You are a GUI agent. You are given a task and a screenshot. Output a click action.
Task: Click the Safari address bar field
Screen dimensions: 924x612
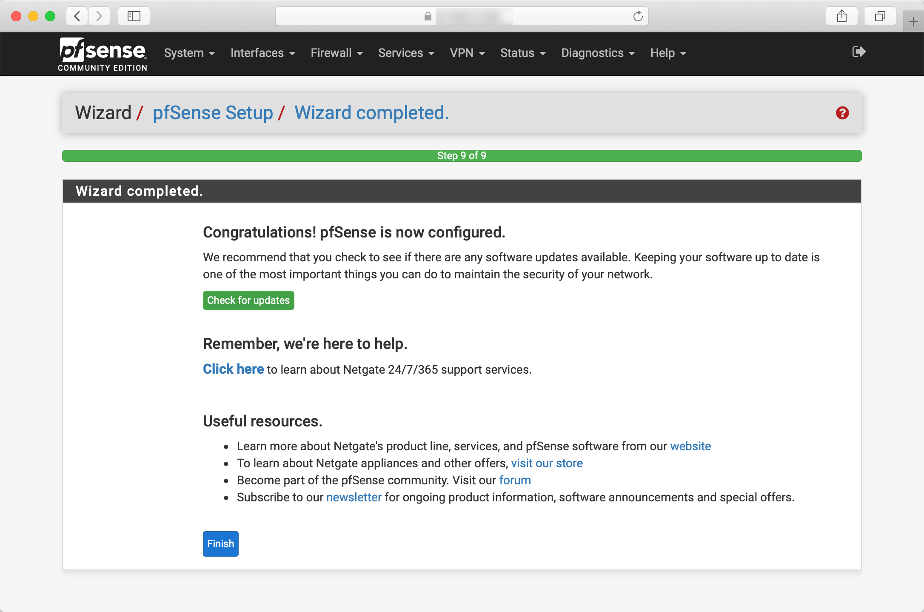point(462,17)
